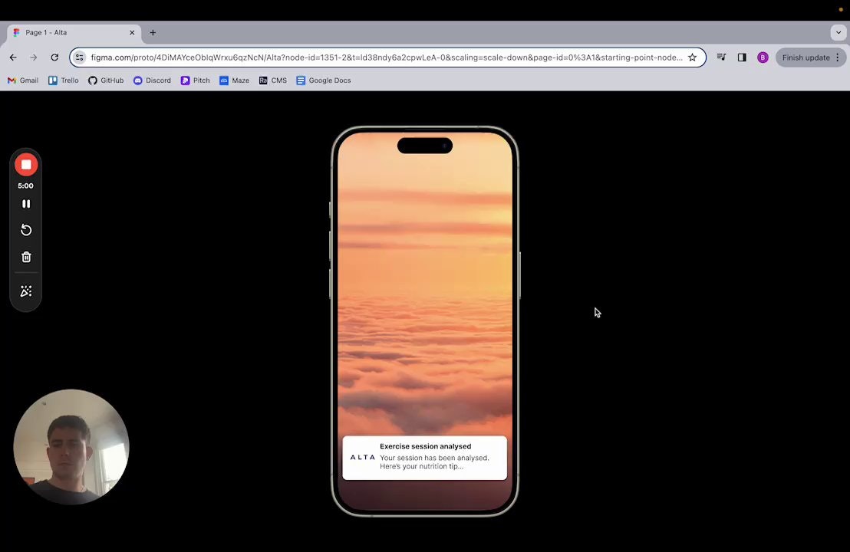Click 'Your session has been analysed' text

pos(434,458)
